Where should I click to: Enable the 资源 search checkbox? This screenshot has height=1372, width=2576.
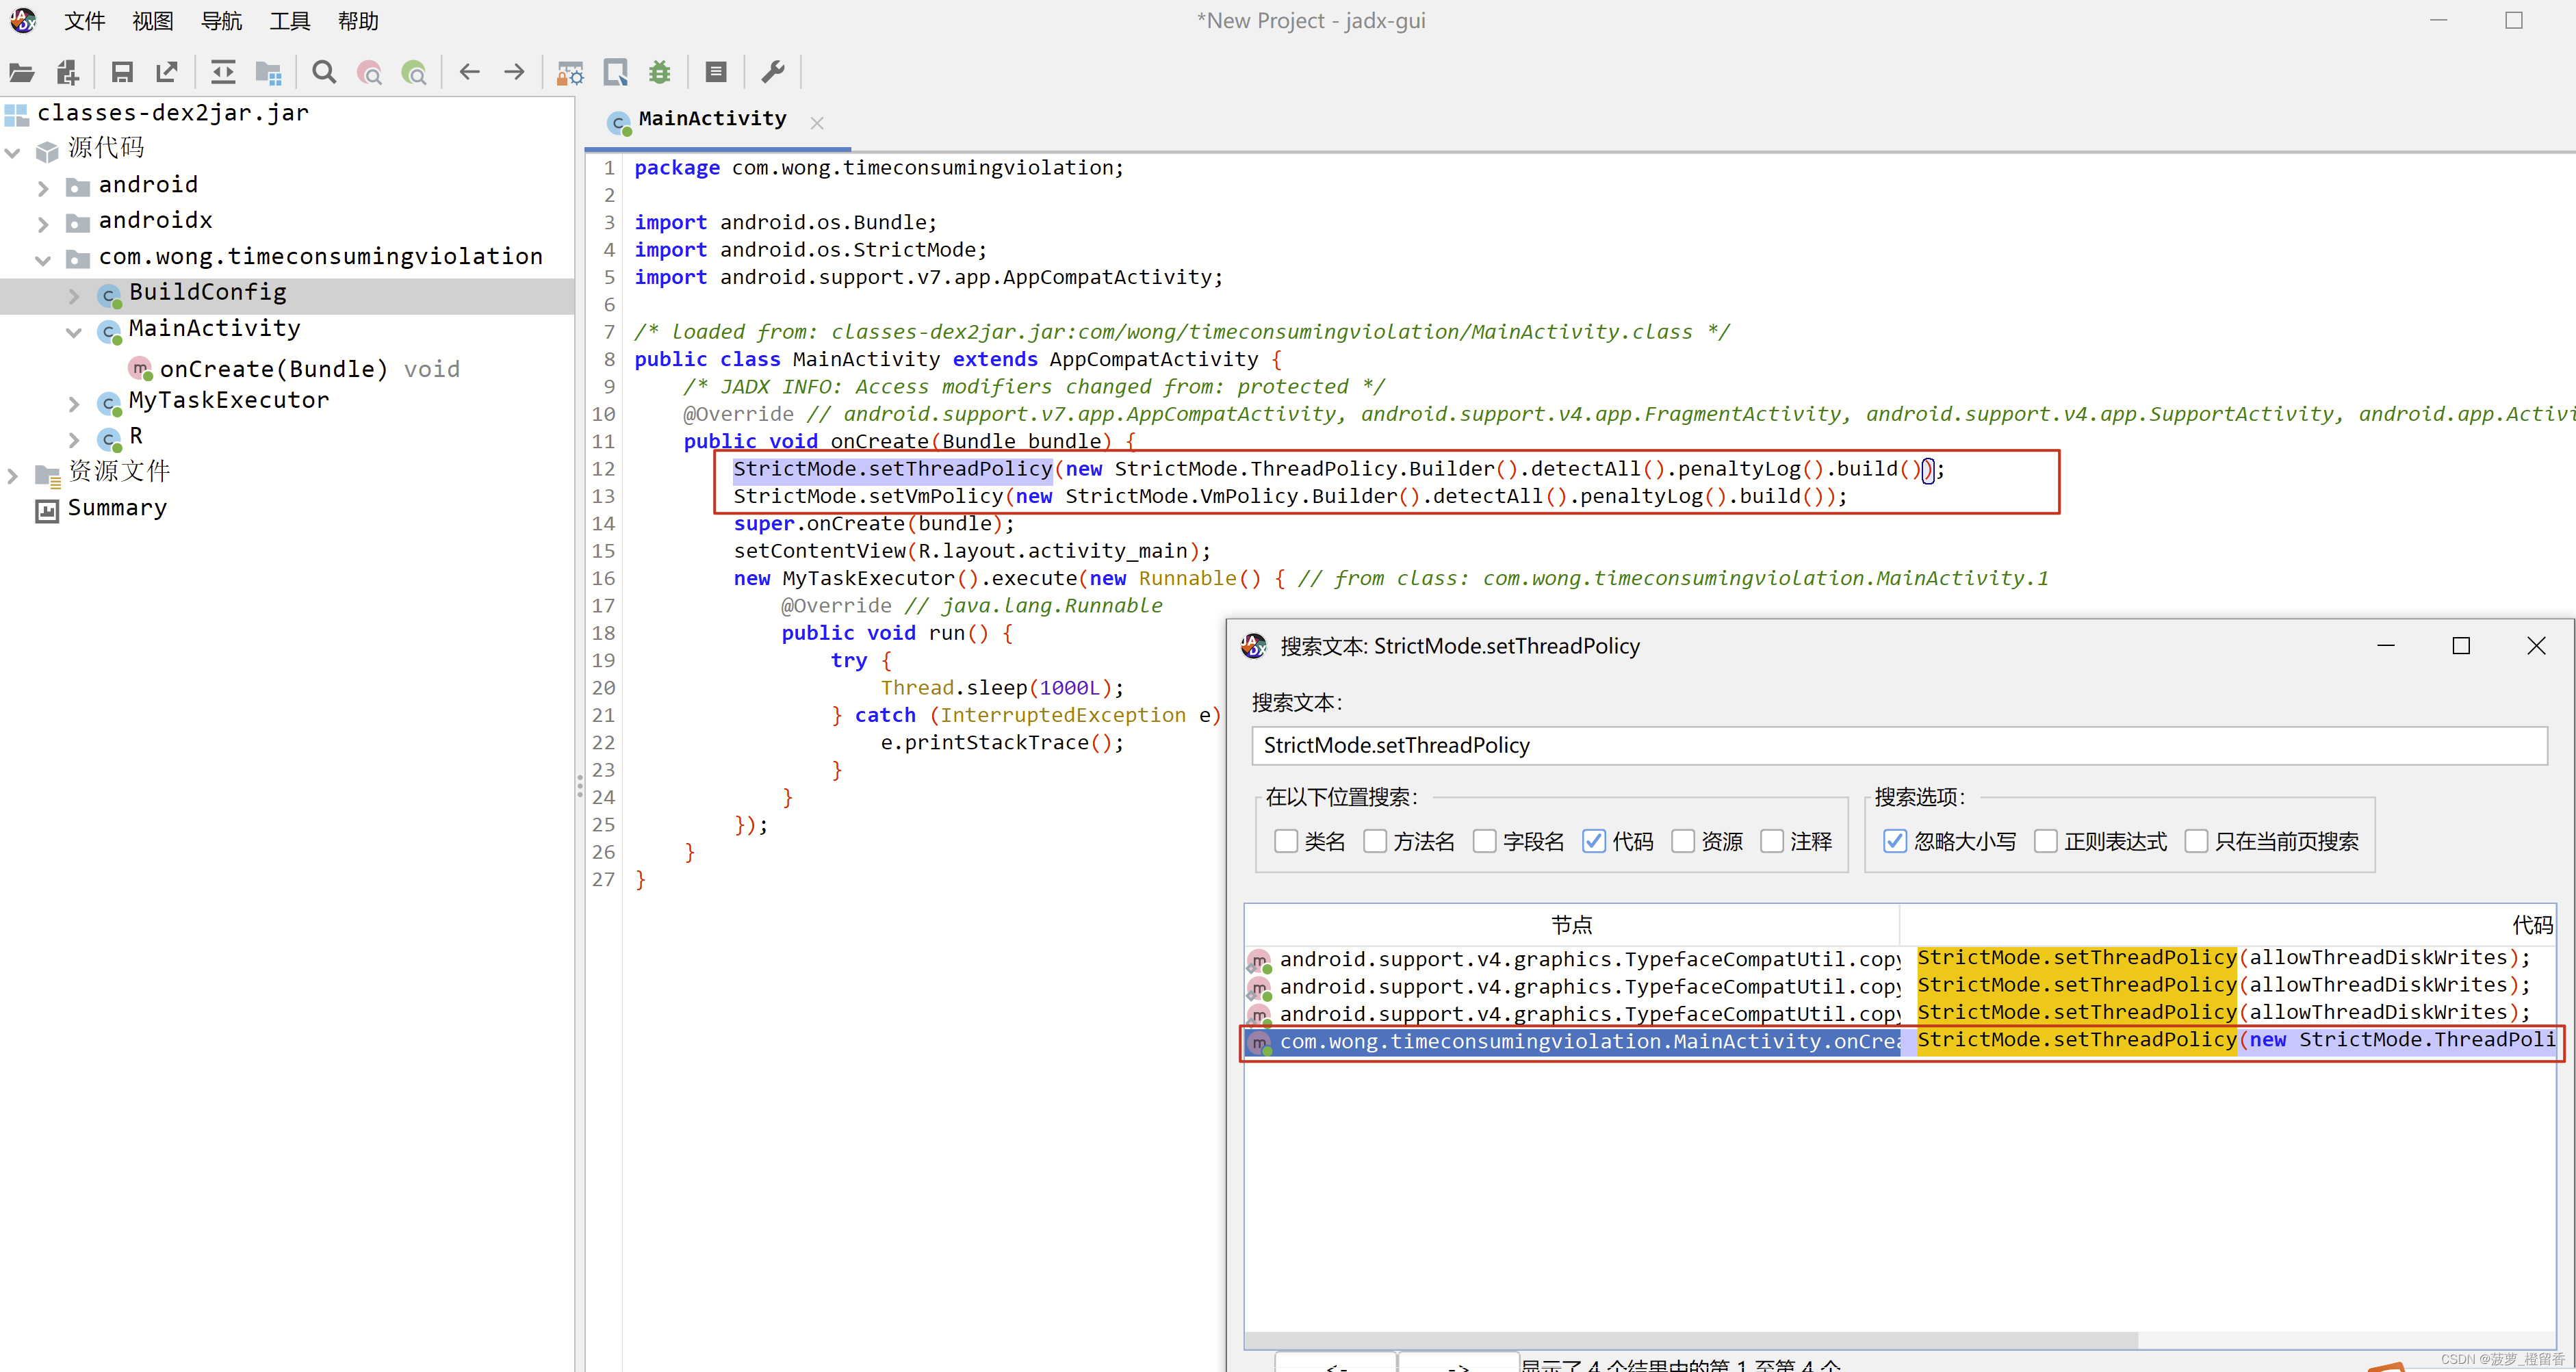coord(1683,841)
